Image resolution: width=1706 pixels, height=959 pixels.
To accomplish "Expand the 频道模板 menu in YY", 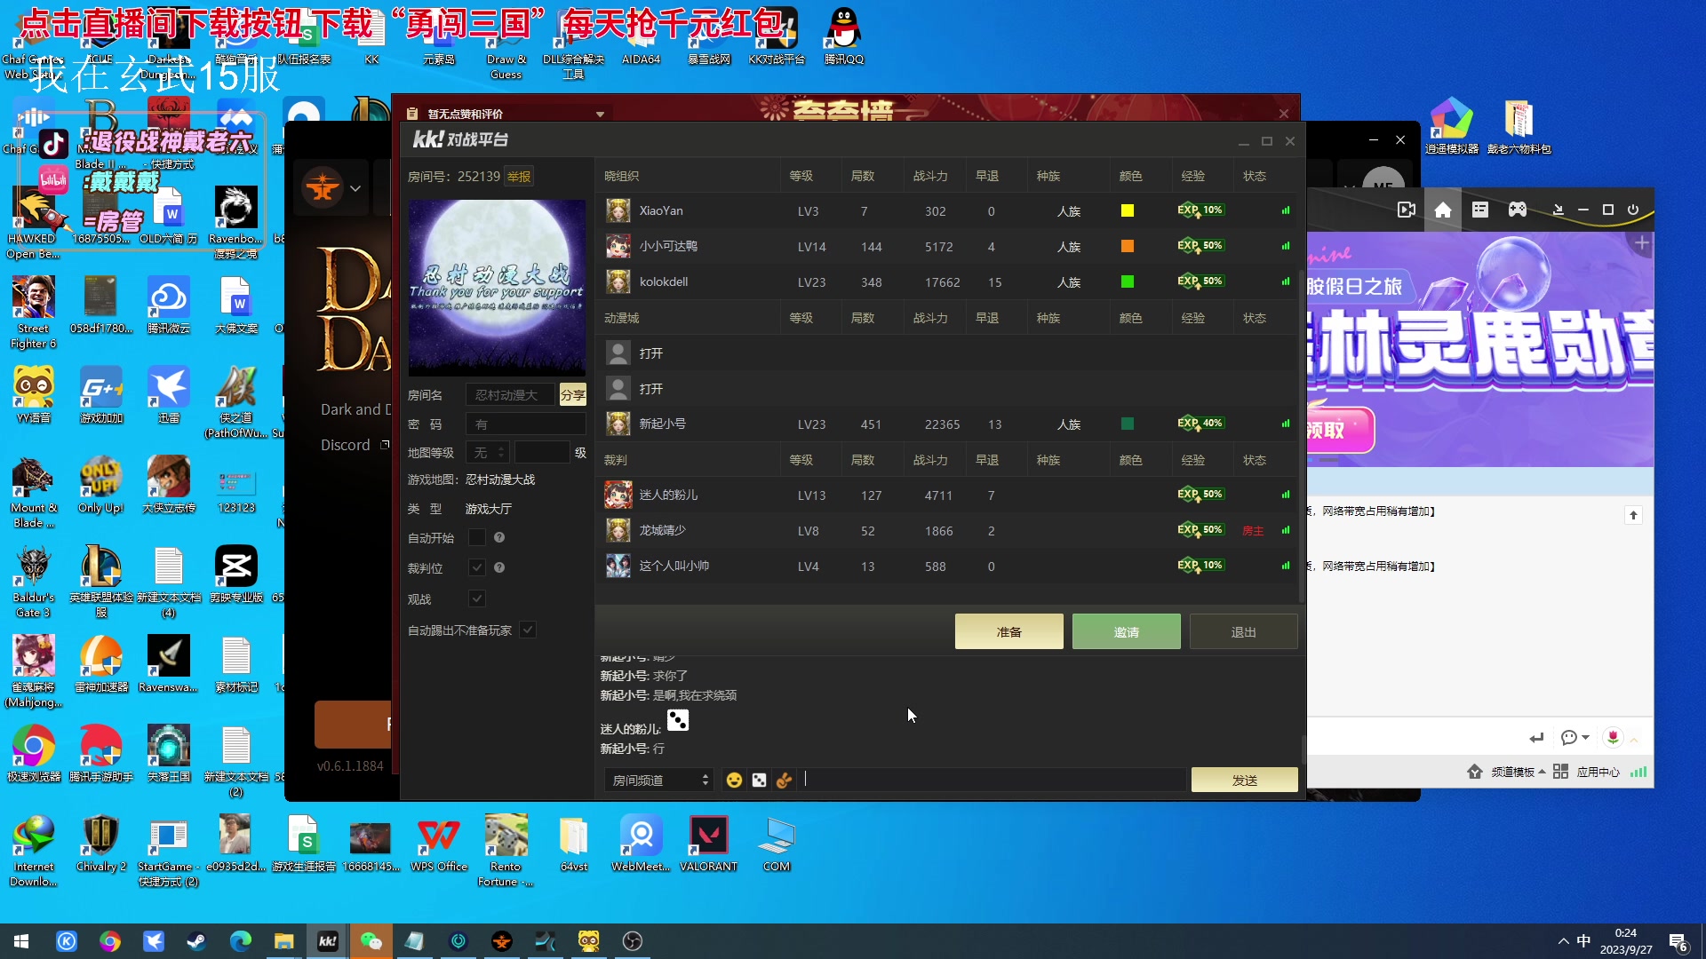I will point(1519,772).
